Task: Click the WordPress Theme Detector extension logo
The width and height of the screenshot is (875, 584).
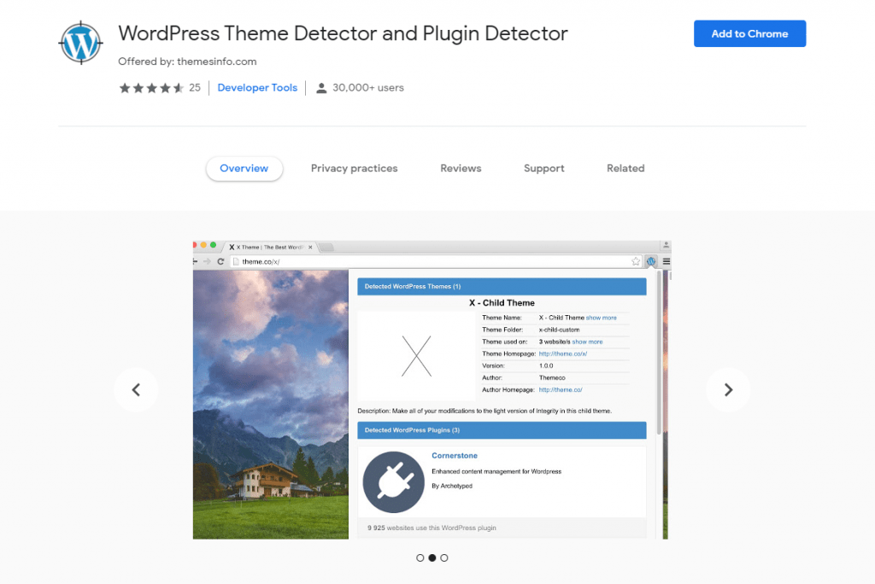Action: pyautogui.click(x=80, y=43)
